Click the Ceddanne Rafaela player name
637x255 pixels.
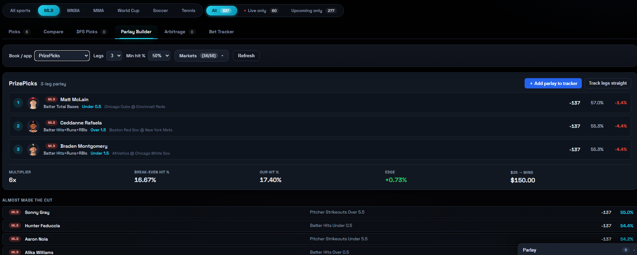(x=81, y=123)
